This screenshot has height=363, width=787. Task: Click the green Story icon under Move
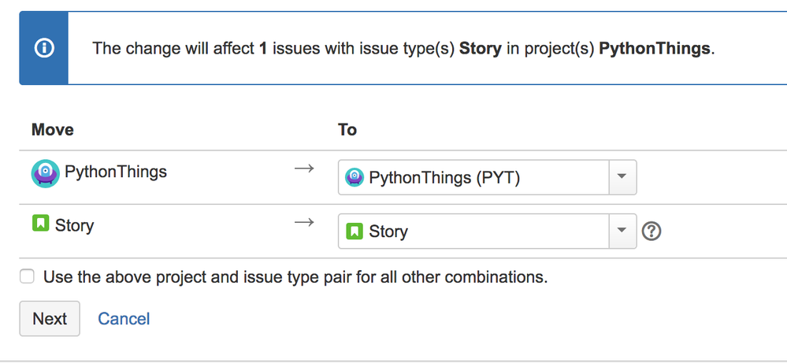(x=40, y=223)
